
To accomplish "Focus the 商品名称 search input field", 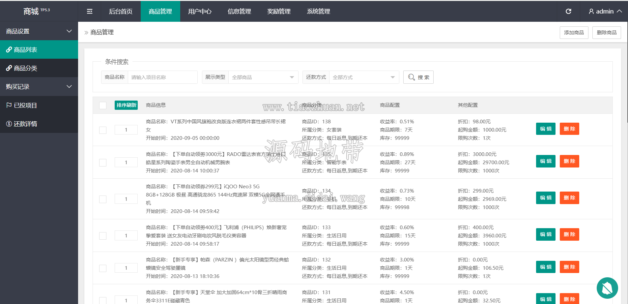I will tap(163, 77).
